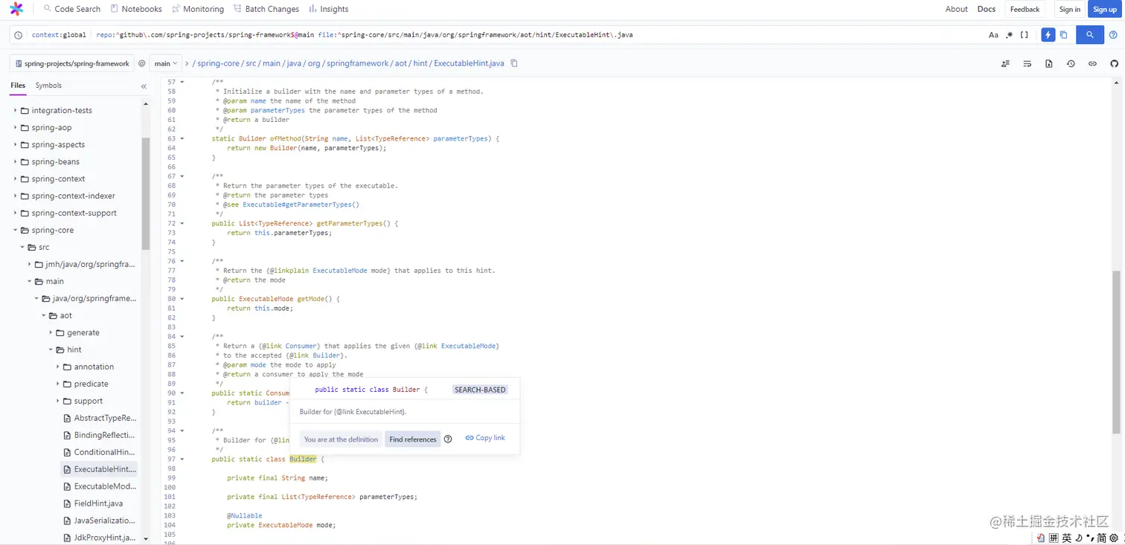Expand the spring-aop folder

click(x=16, y=128)
